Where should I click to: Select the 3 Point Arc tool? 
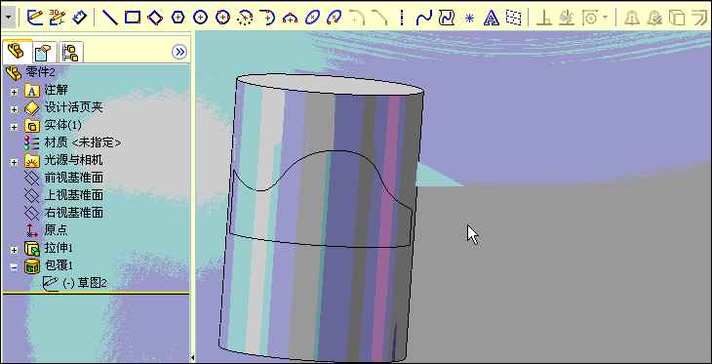pyautogui.click(x=290, y=18)
